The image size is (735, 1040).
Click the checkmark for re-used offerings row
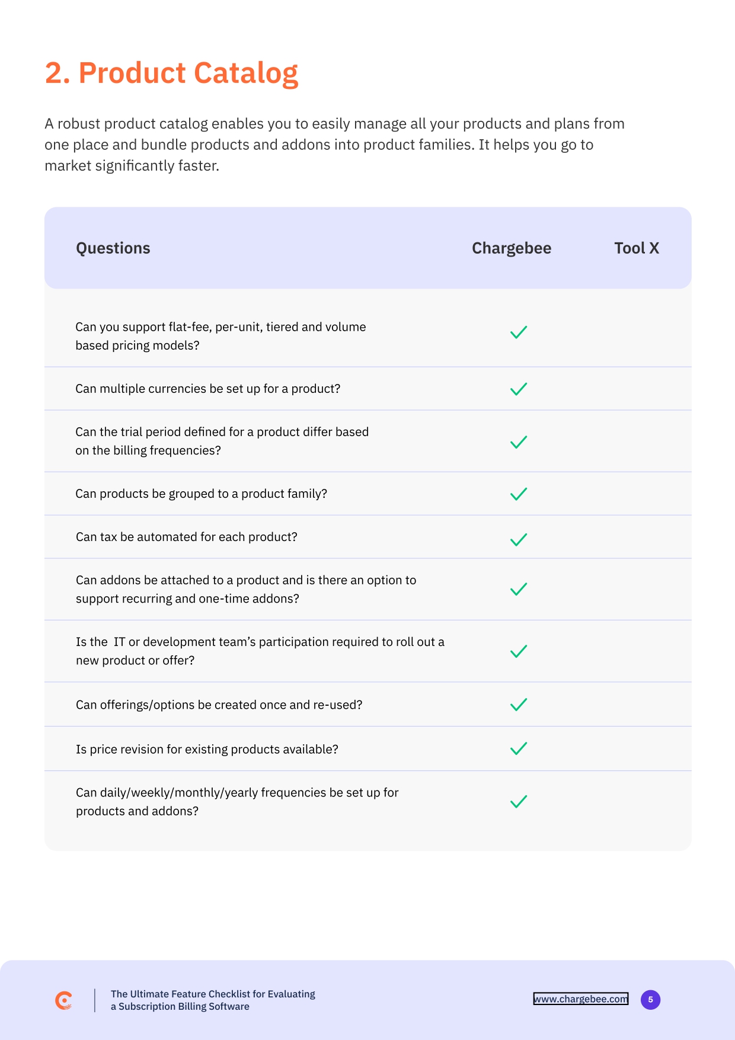coord(519,705)
